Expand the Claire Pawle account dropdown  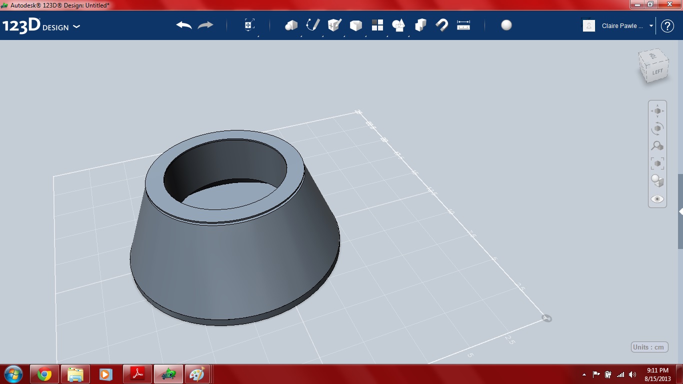[x=651, y=26]
